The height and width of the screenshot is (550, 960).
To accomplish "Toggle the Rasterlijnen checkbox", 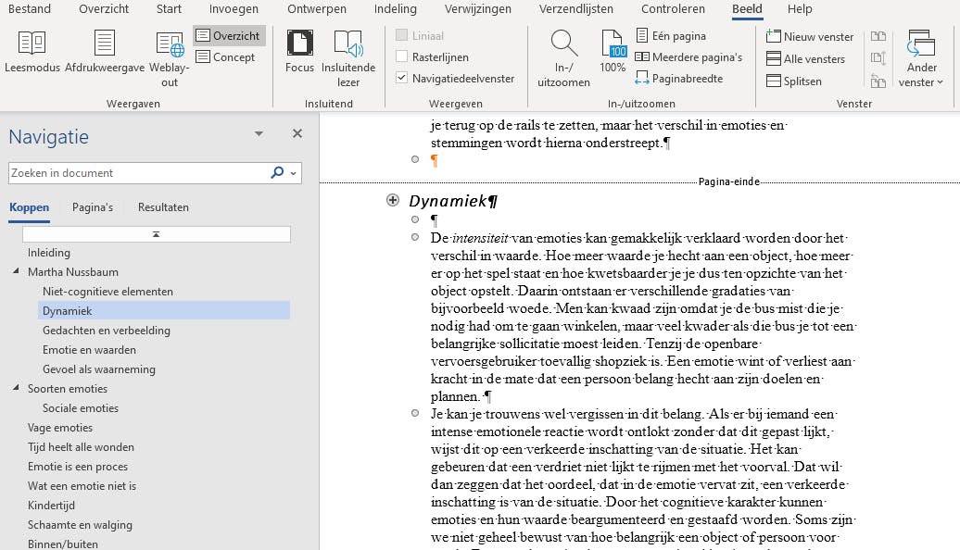I will point(402,57).
